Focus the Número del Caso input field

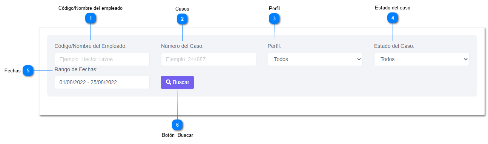pyautogui.click(x=209, y=59)
